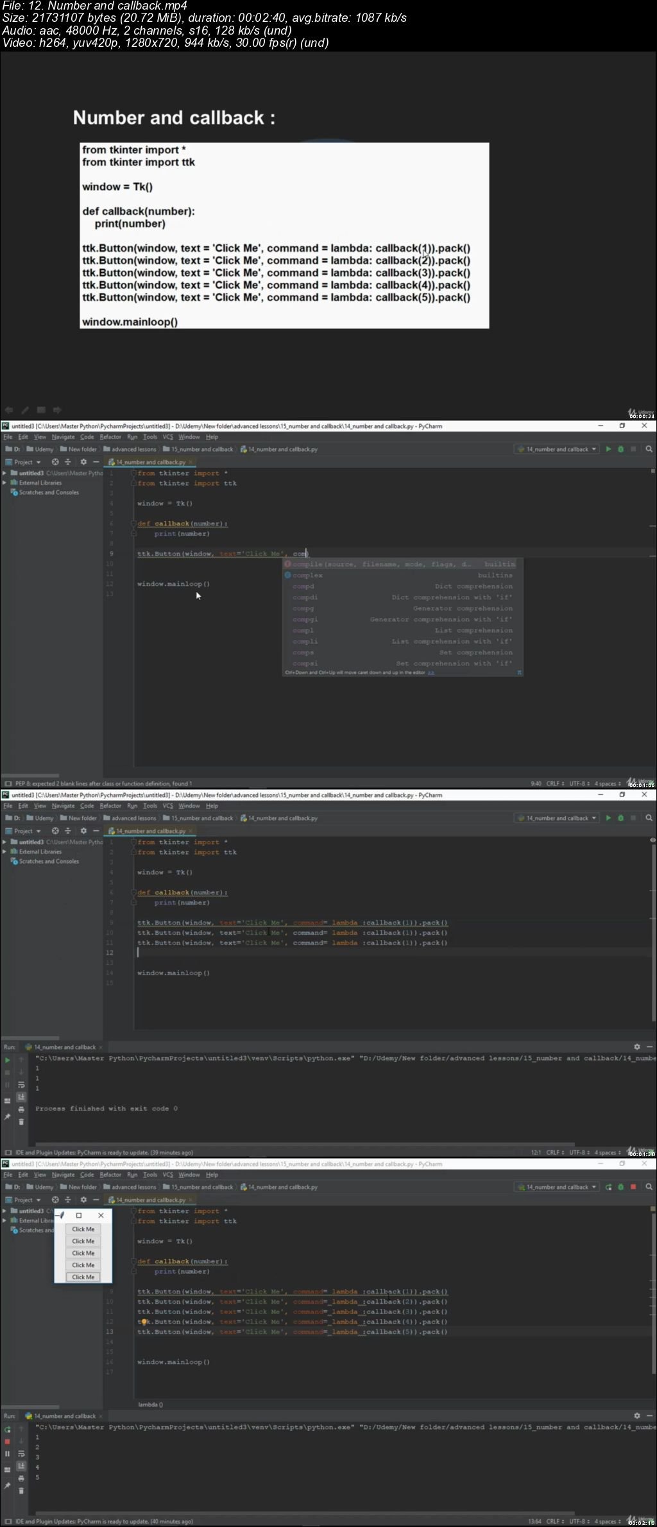
Task: Select the 14_number and callback.py editor tab in the Click Me frame
Action: coord(151,1200)
